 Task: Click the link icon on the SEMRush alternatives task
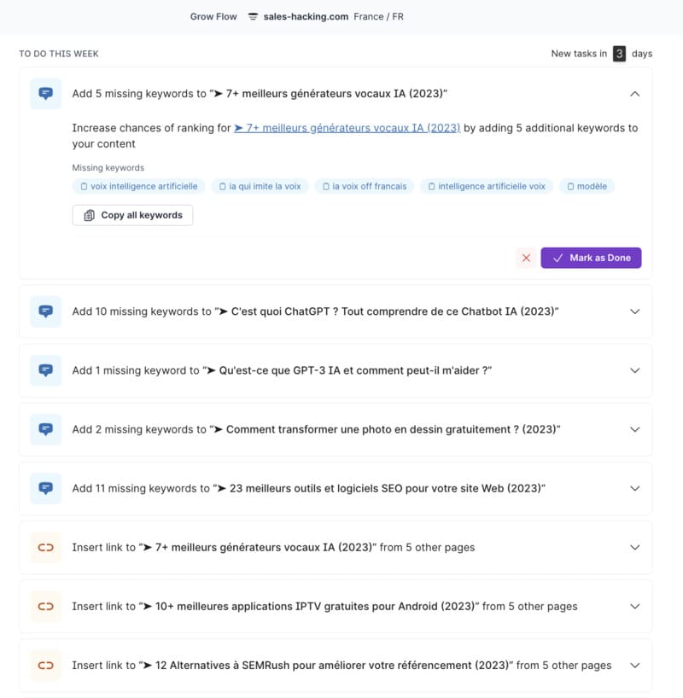(45, 665)
